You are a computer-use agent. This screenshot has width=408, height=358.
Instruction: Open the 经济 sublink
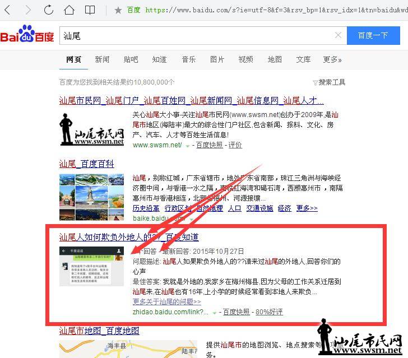[284, 208]
